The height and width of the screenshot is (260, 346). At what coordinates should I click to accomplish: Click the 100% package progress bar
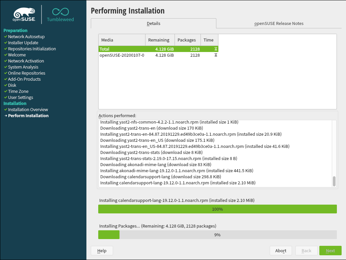coord(217,209)
